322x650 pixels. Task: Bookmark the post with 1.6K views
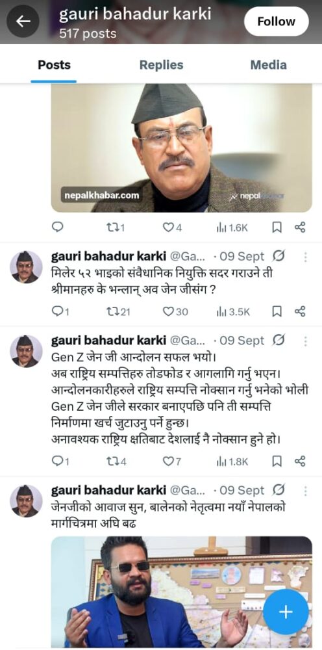pyautogui.click(x=277, y=227)
